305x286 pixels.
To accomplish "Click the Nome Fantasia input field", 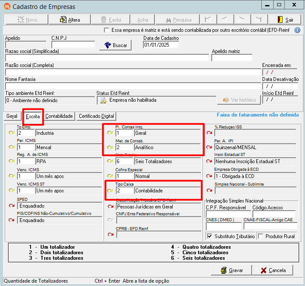I will click(133, 86).
